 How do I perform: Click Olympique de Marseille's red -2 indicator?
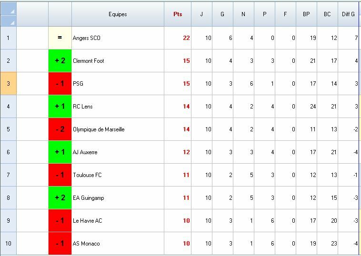(60, 129)
